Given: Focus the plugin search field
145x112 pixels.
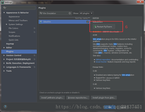Looking at the screenshot, I should tap(55, 13).
